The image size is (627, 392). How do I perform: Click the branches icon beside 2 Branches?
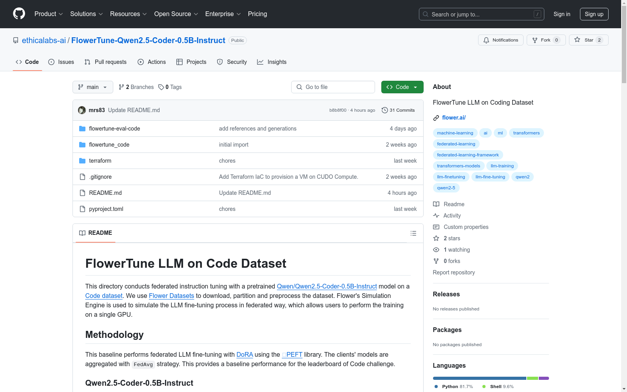pos(121,87)
